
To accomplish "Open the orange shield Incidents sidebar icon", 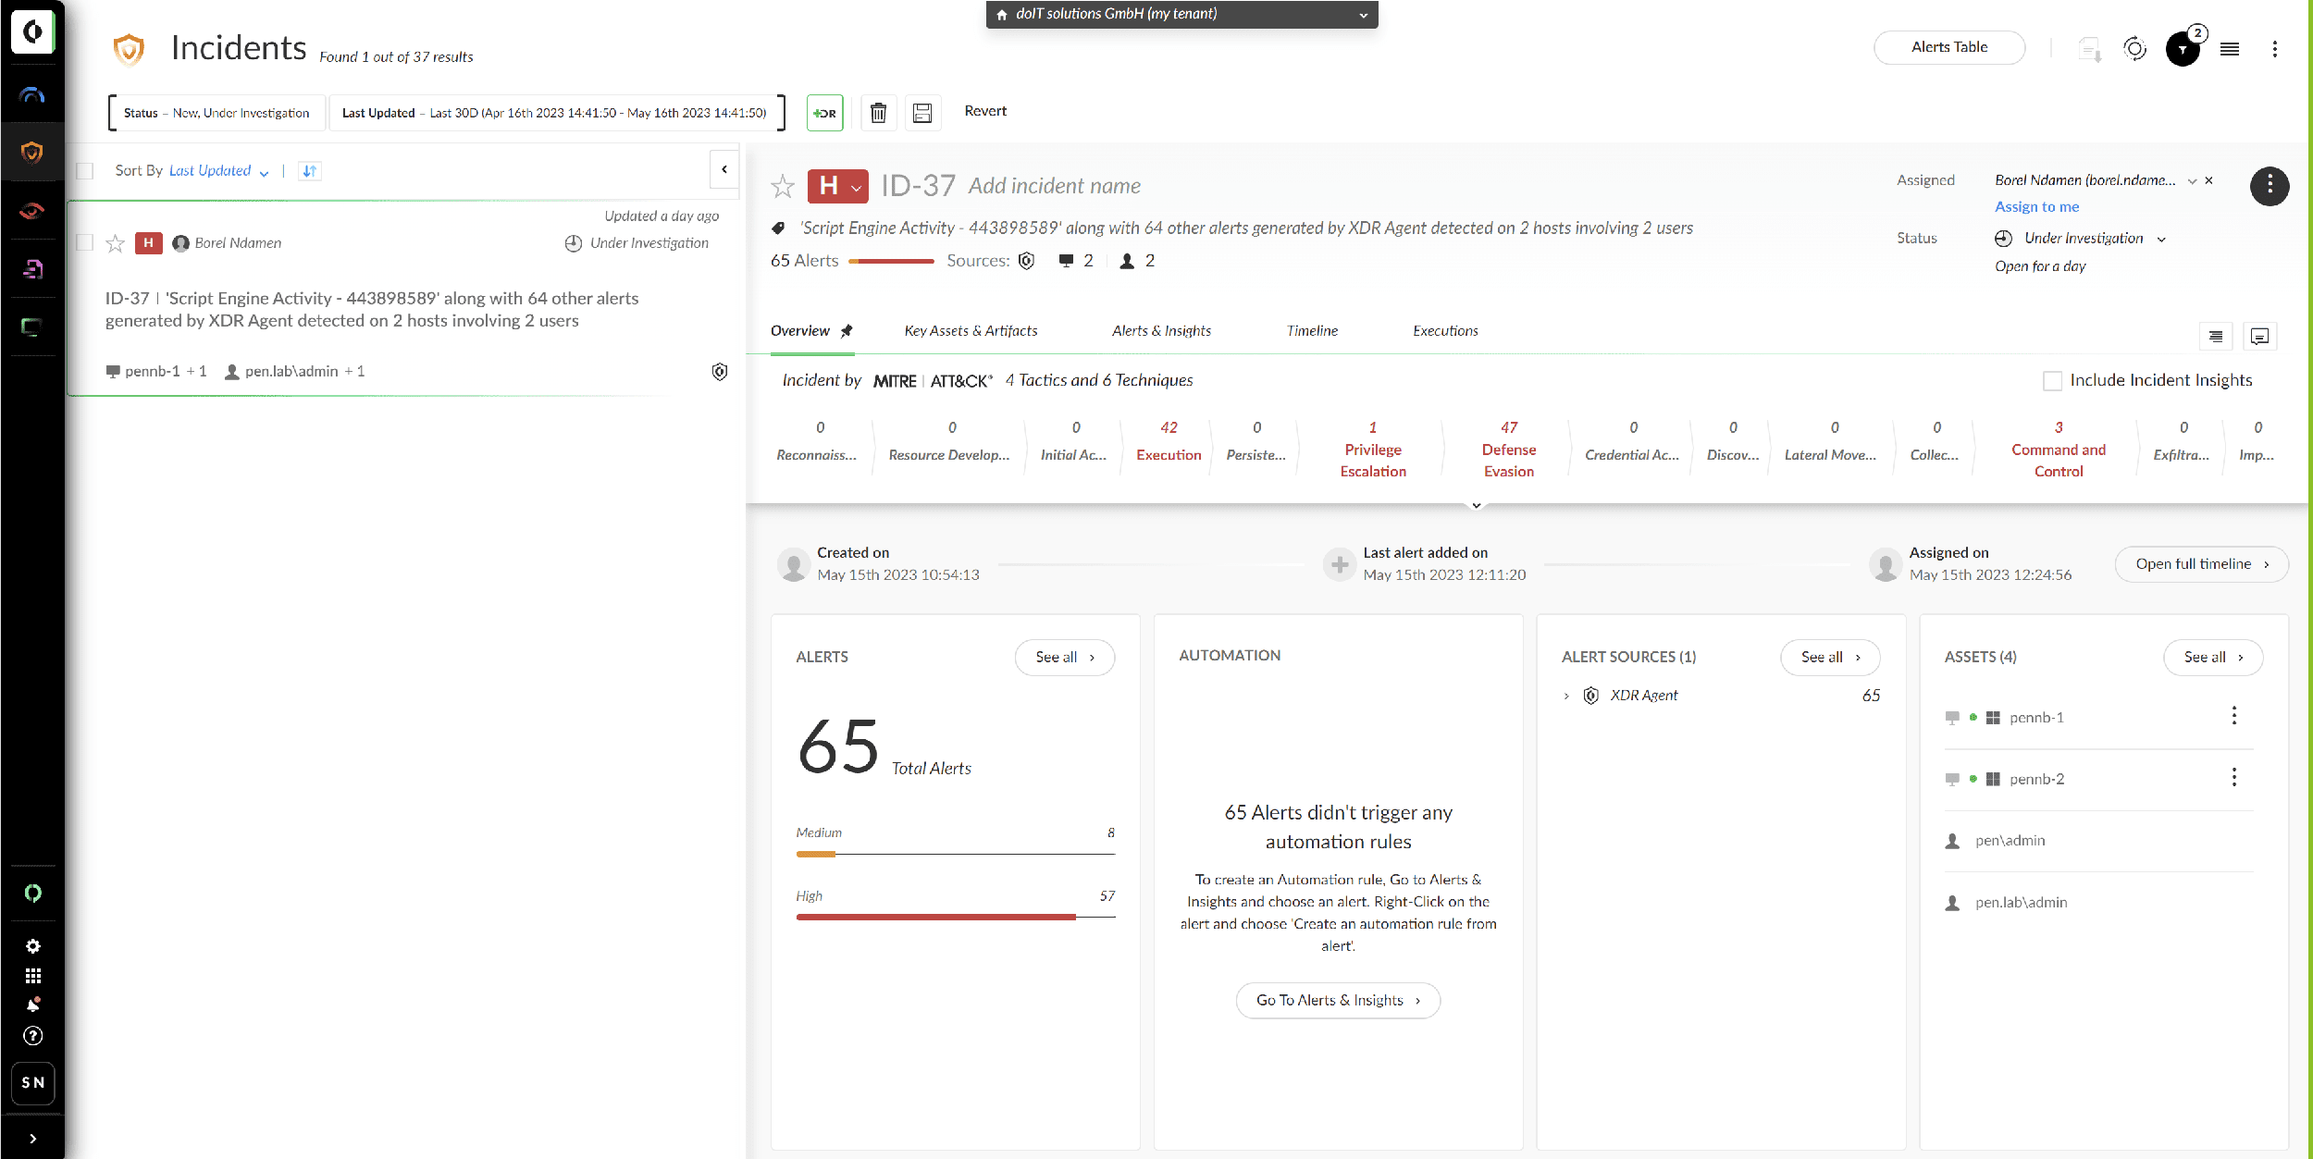I will pyautogui.click(x=32, y=153).
